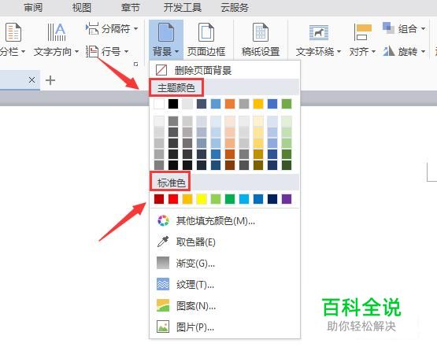Image resolution: width=437 pixels, height=358 pixels.
Task: Pick the green theme color in top row
Action: click(287, 104)
